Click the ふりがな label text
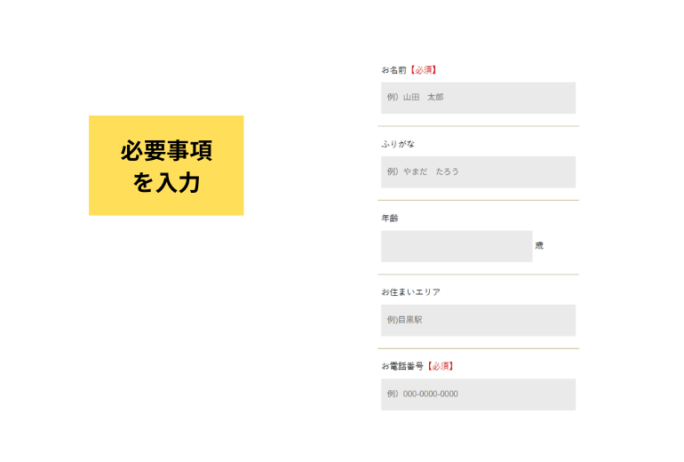The image size is (684, 462). [x=398, y=144]
